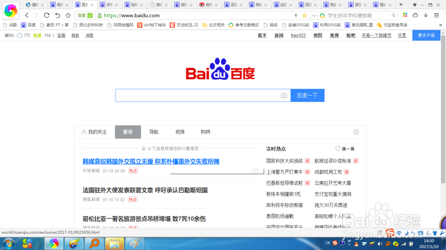The image size is (446, 250).
Task: Click the 消息 link at top-left
Action: point(89,36)
